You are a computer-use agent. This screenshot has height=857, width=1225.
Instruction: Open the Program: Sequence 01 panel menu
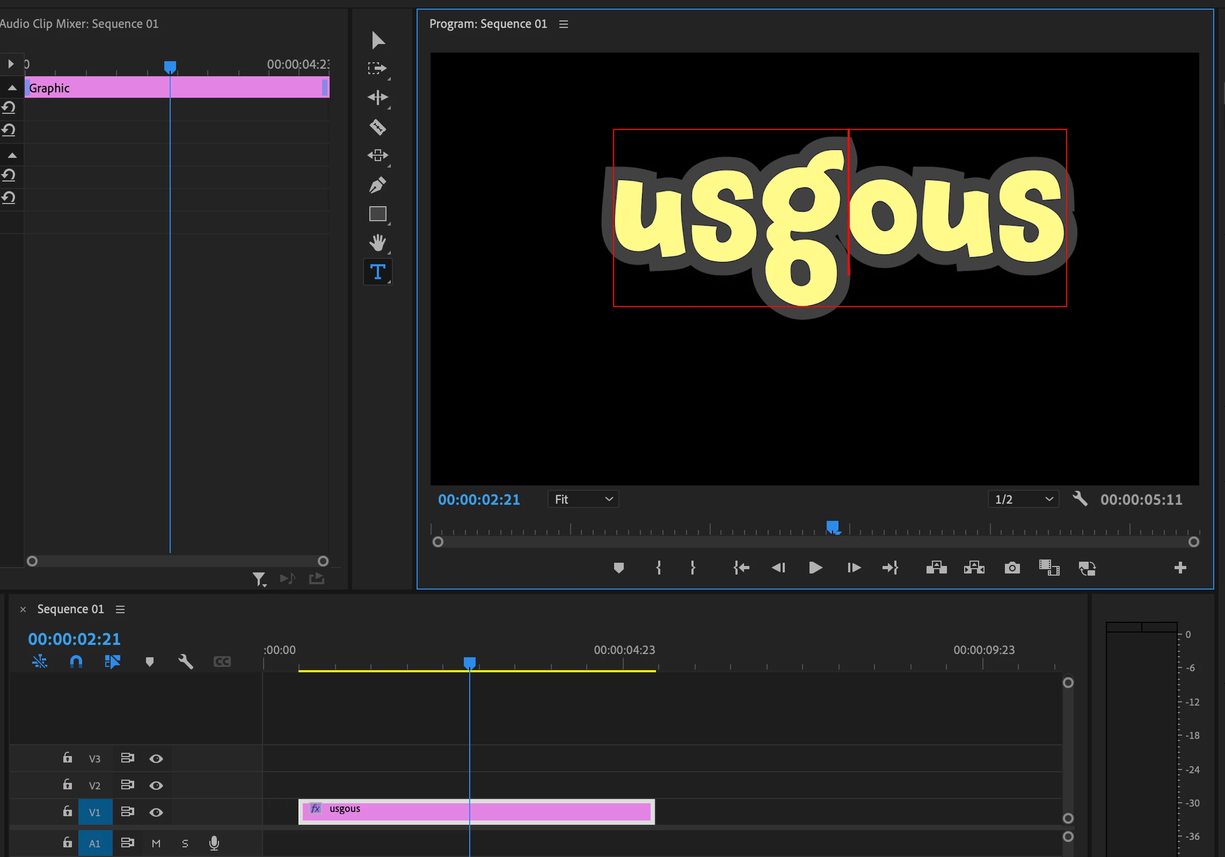[x=563, y=24]
